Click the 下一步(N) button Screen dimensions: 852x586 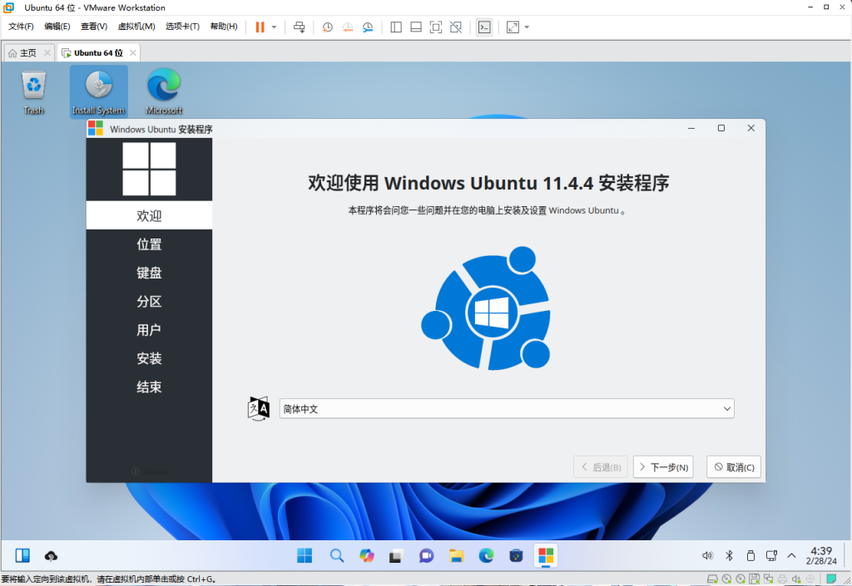(663, 467)
